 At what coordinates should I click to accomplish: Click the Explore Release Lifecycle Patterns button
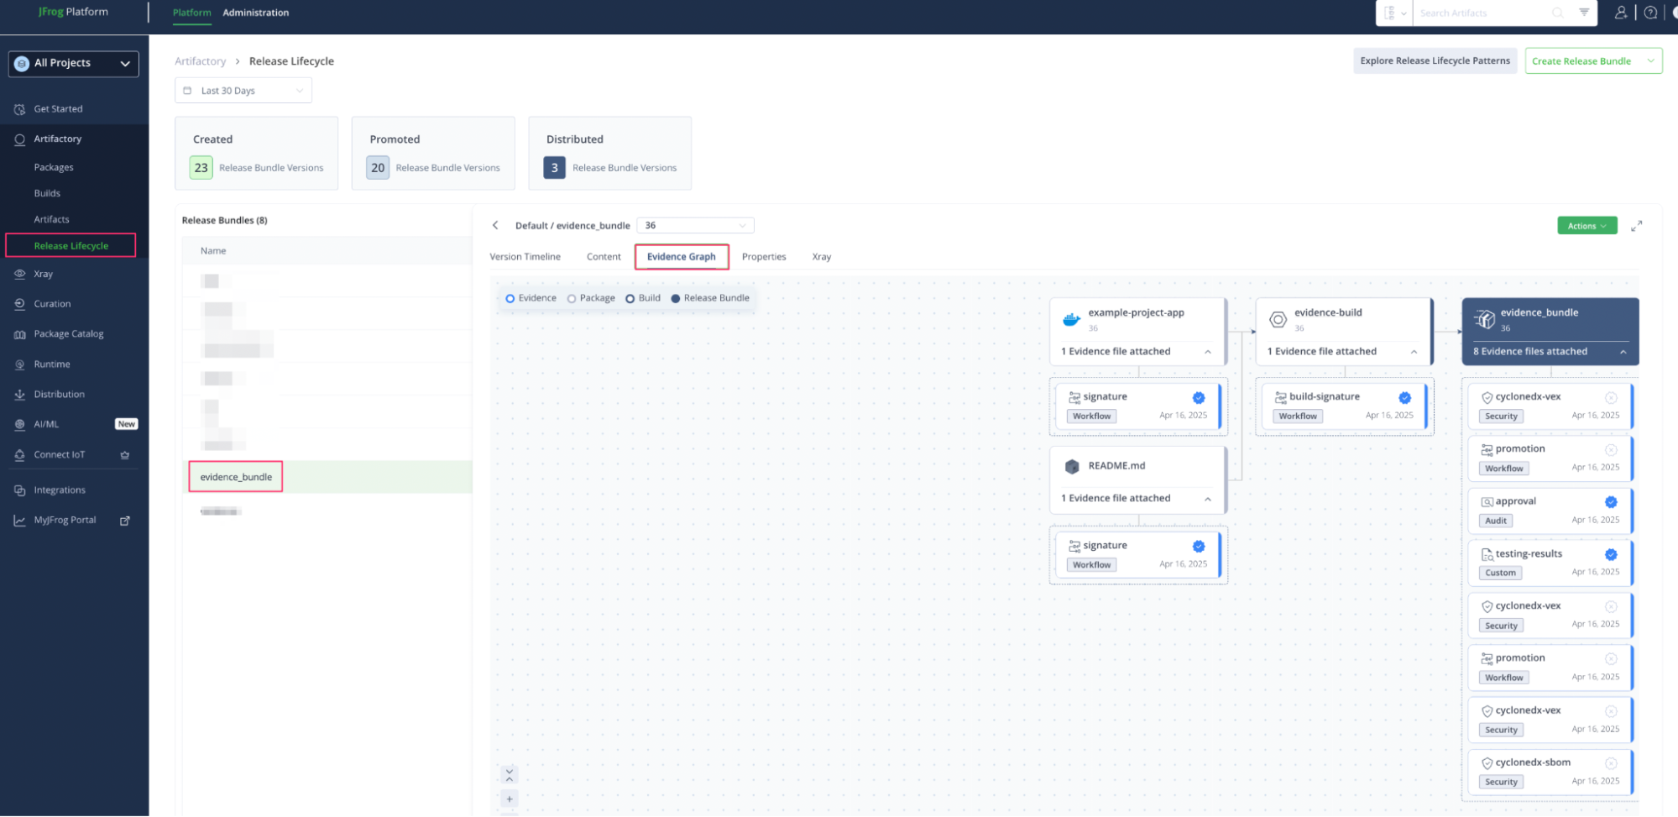click(x=1435, y=60)
